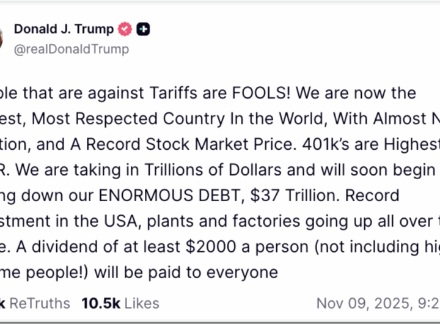The height and width of the screenshot is (324, 440).
Task: Open Donald J. Trump's display name link
Action: click(64, 29)
